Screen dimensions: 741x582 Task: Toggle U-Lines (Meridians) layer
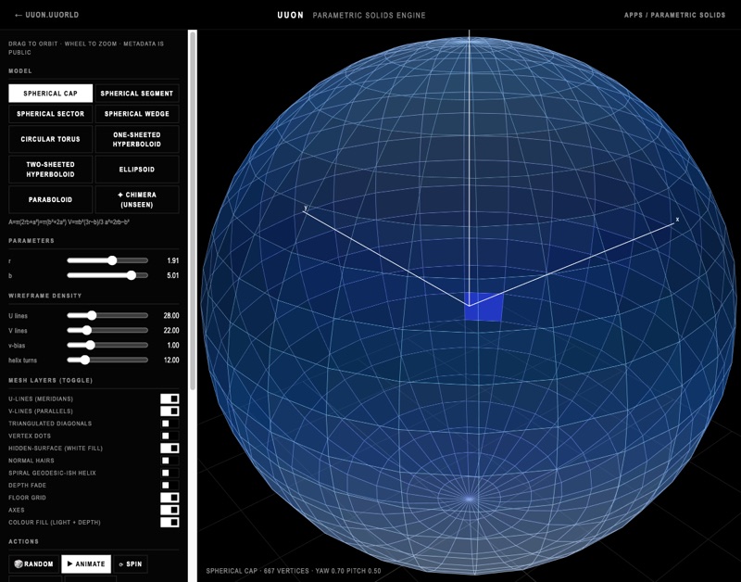coord(170,399)
